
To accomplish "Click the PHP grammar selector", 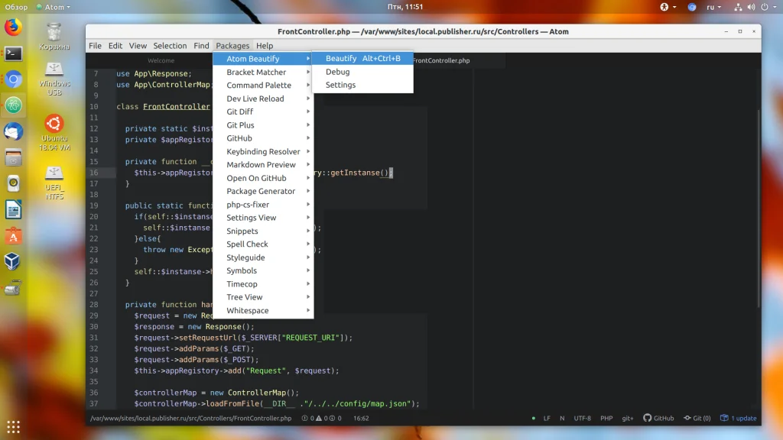I will point(606,419).
